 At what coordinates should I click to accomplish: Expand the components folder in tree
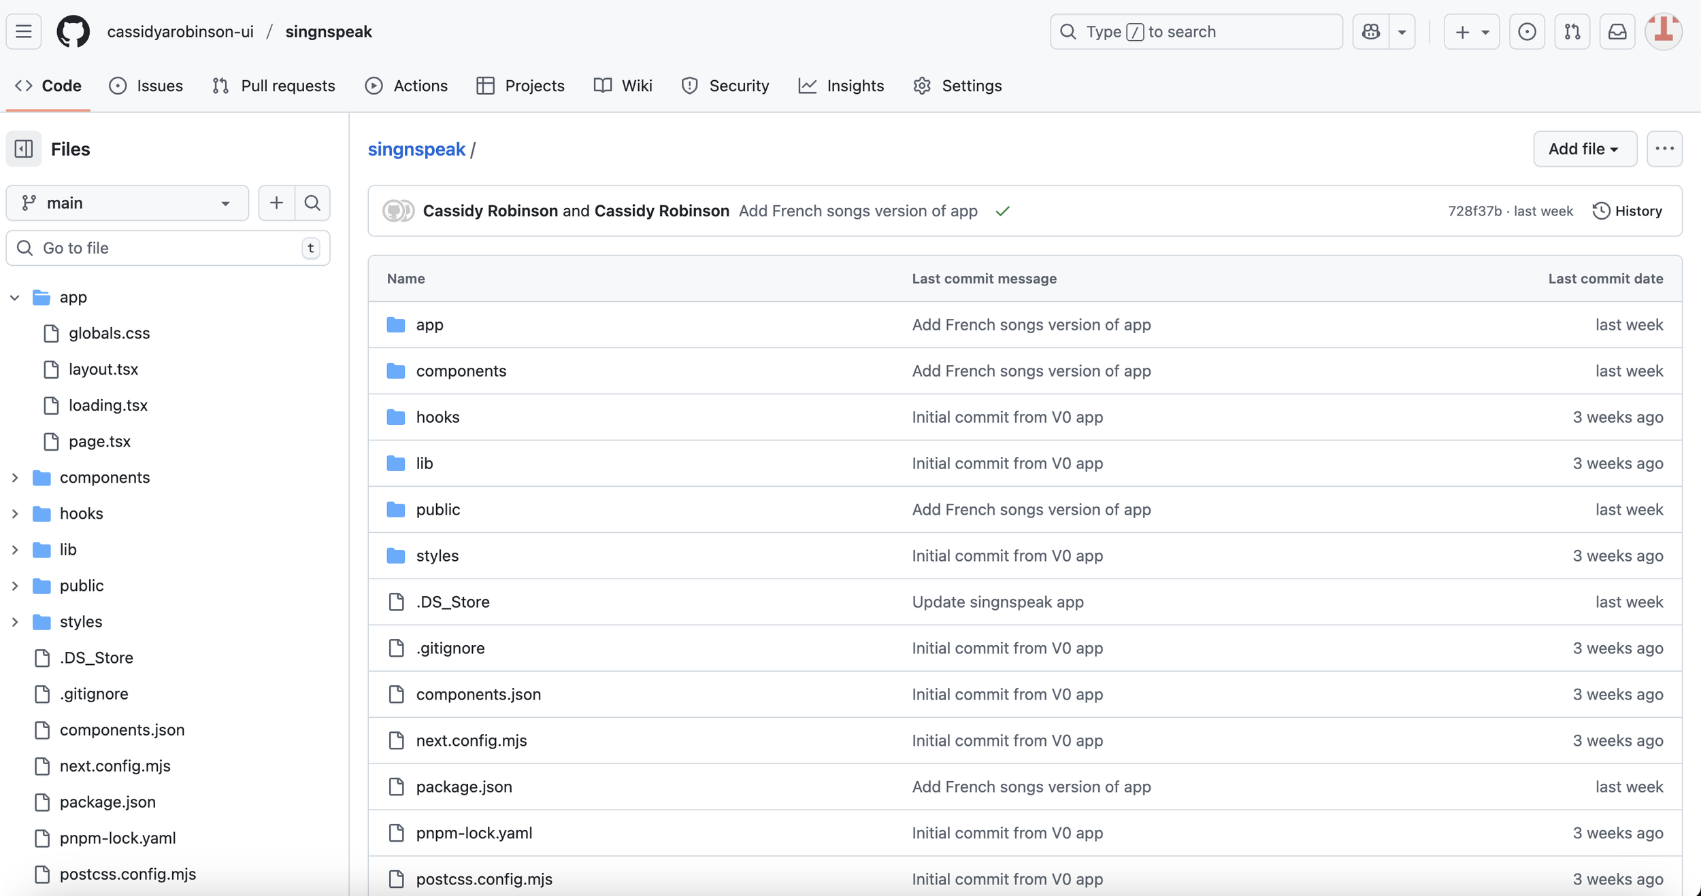pyautogui.click(x=15, y=477)
